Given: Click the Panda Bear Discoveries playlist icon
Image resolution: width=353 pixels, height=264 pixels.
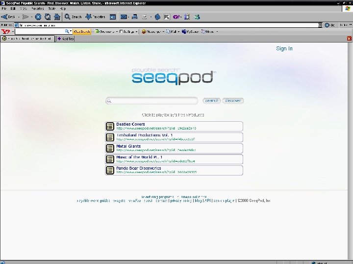Looking at the screenshot, I should 110,171.
